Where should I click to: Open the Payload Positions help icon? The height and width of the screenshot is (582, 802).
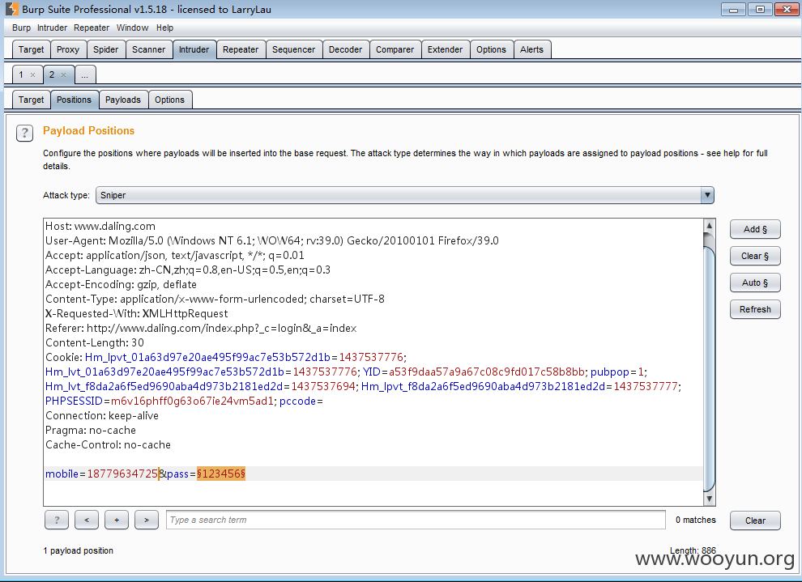24,133
